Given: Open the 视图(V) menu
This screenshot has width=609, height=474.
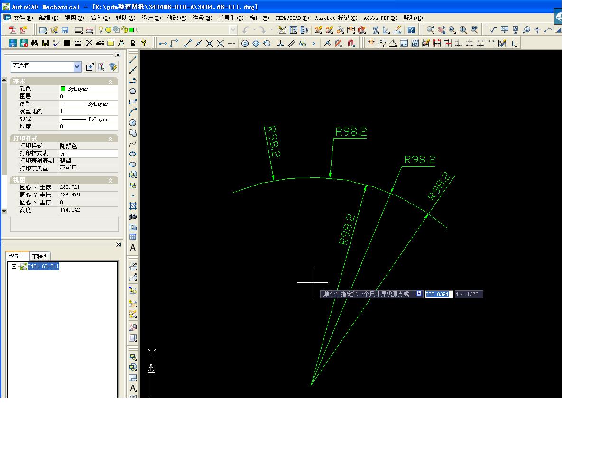Looking at the screenshot, I should (x=74, y=18).
